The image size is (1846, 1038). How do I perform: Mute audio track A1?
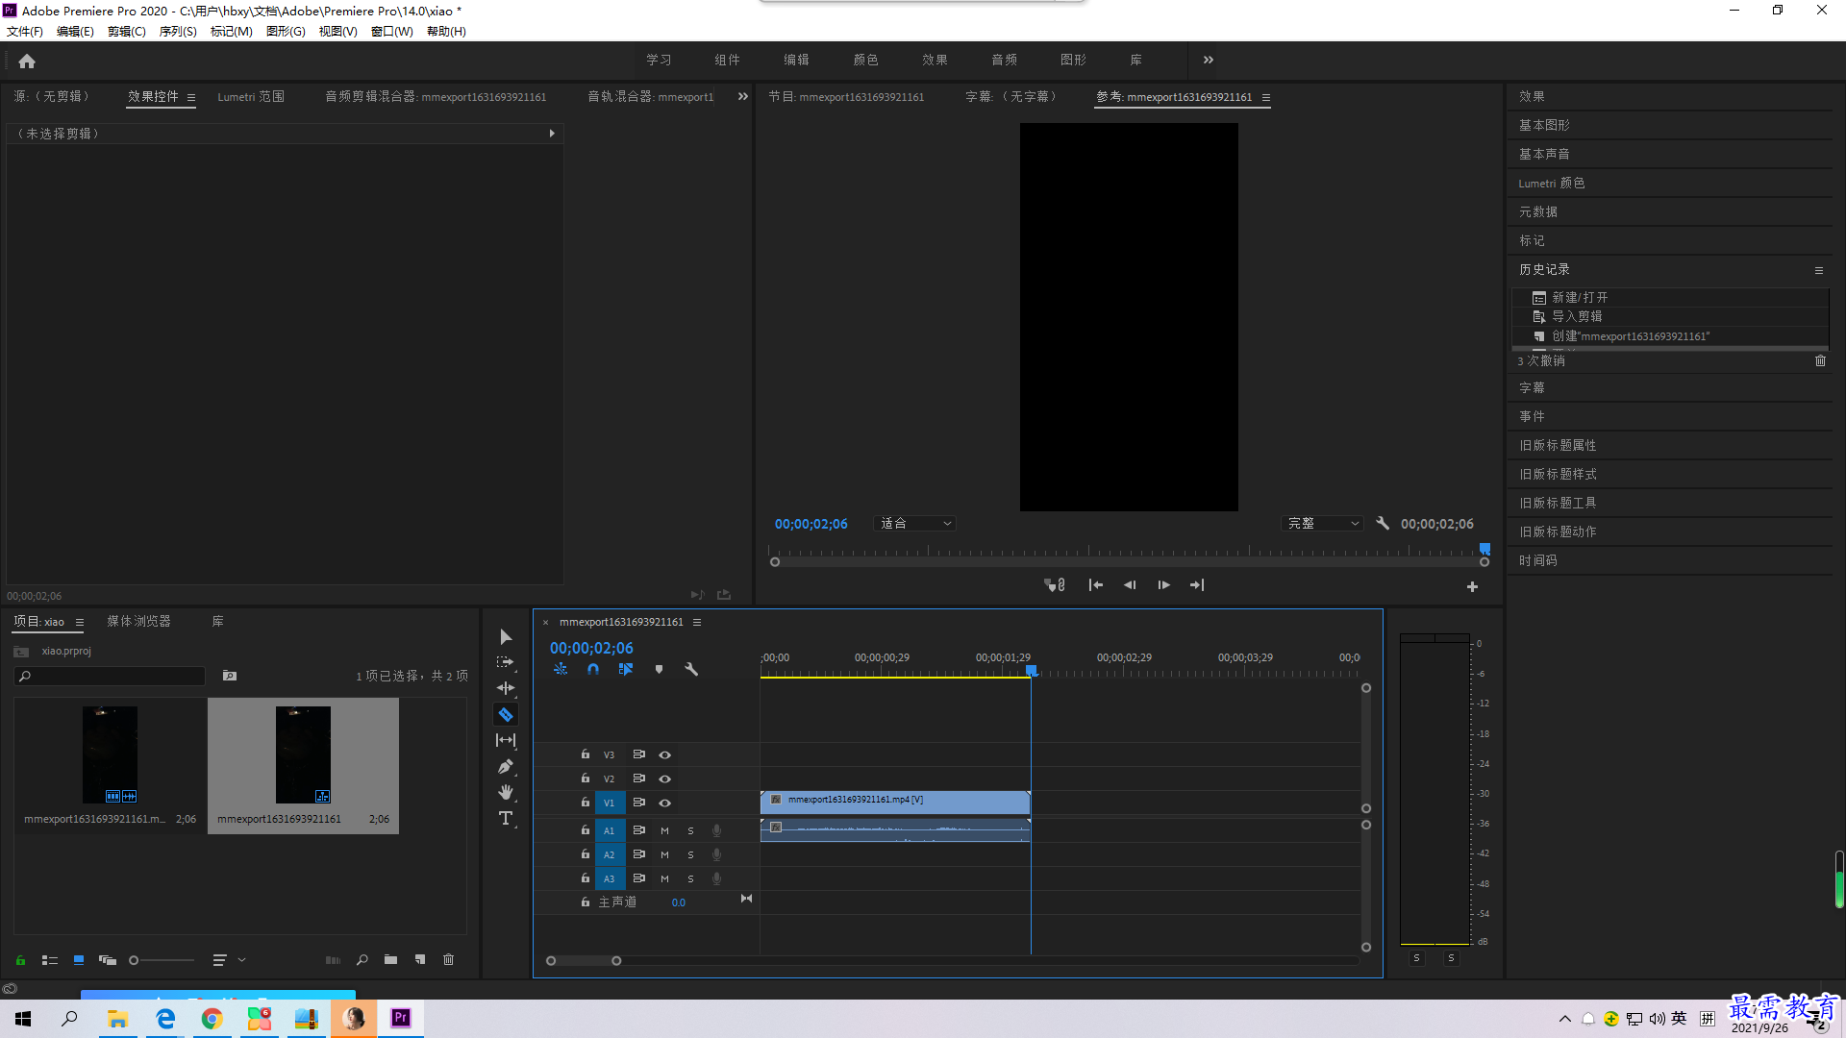coord(664,830)
